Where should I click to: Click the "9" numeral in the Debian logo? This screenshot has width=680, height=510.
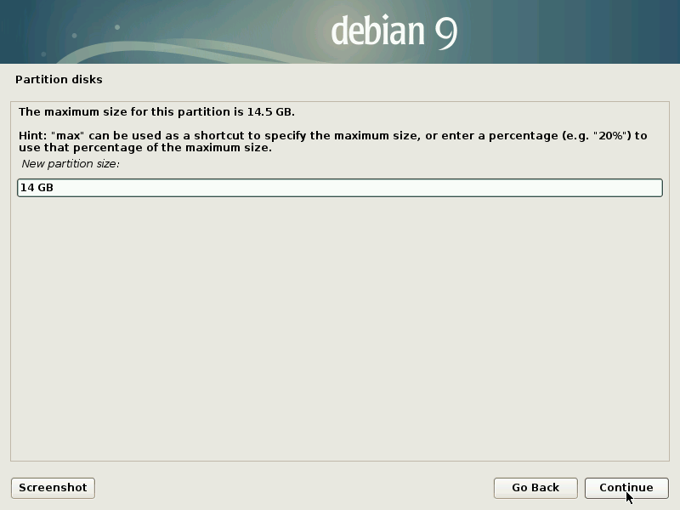(x=446, y=31)
